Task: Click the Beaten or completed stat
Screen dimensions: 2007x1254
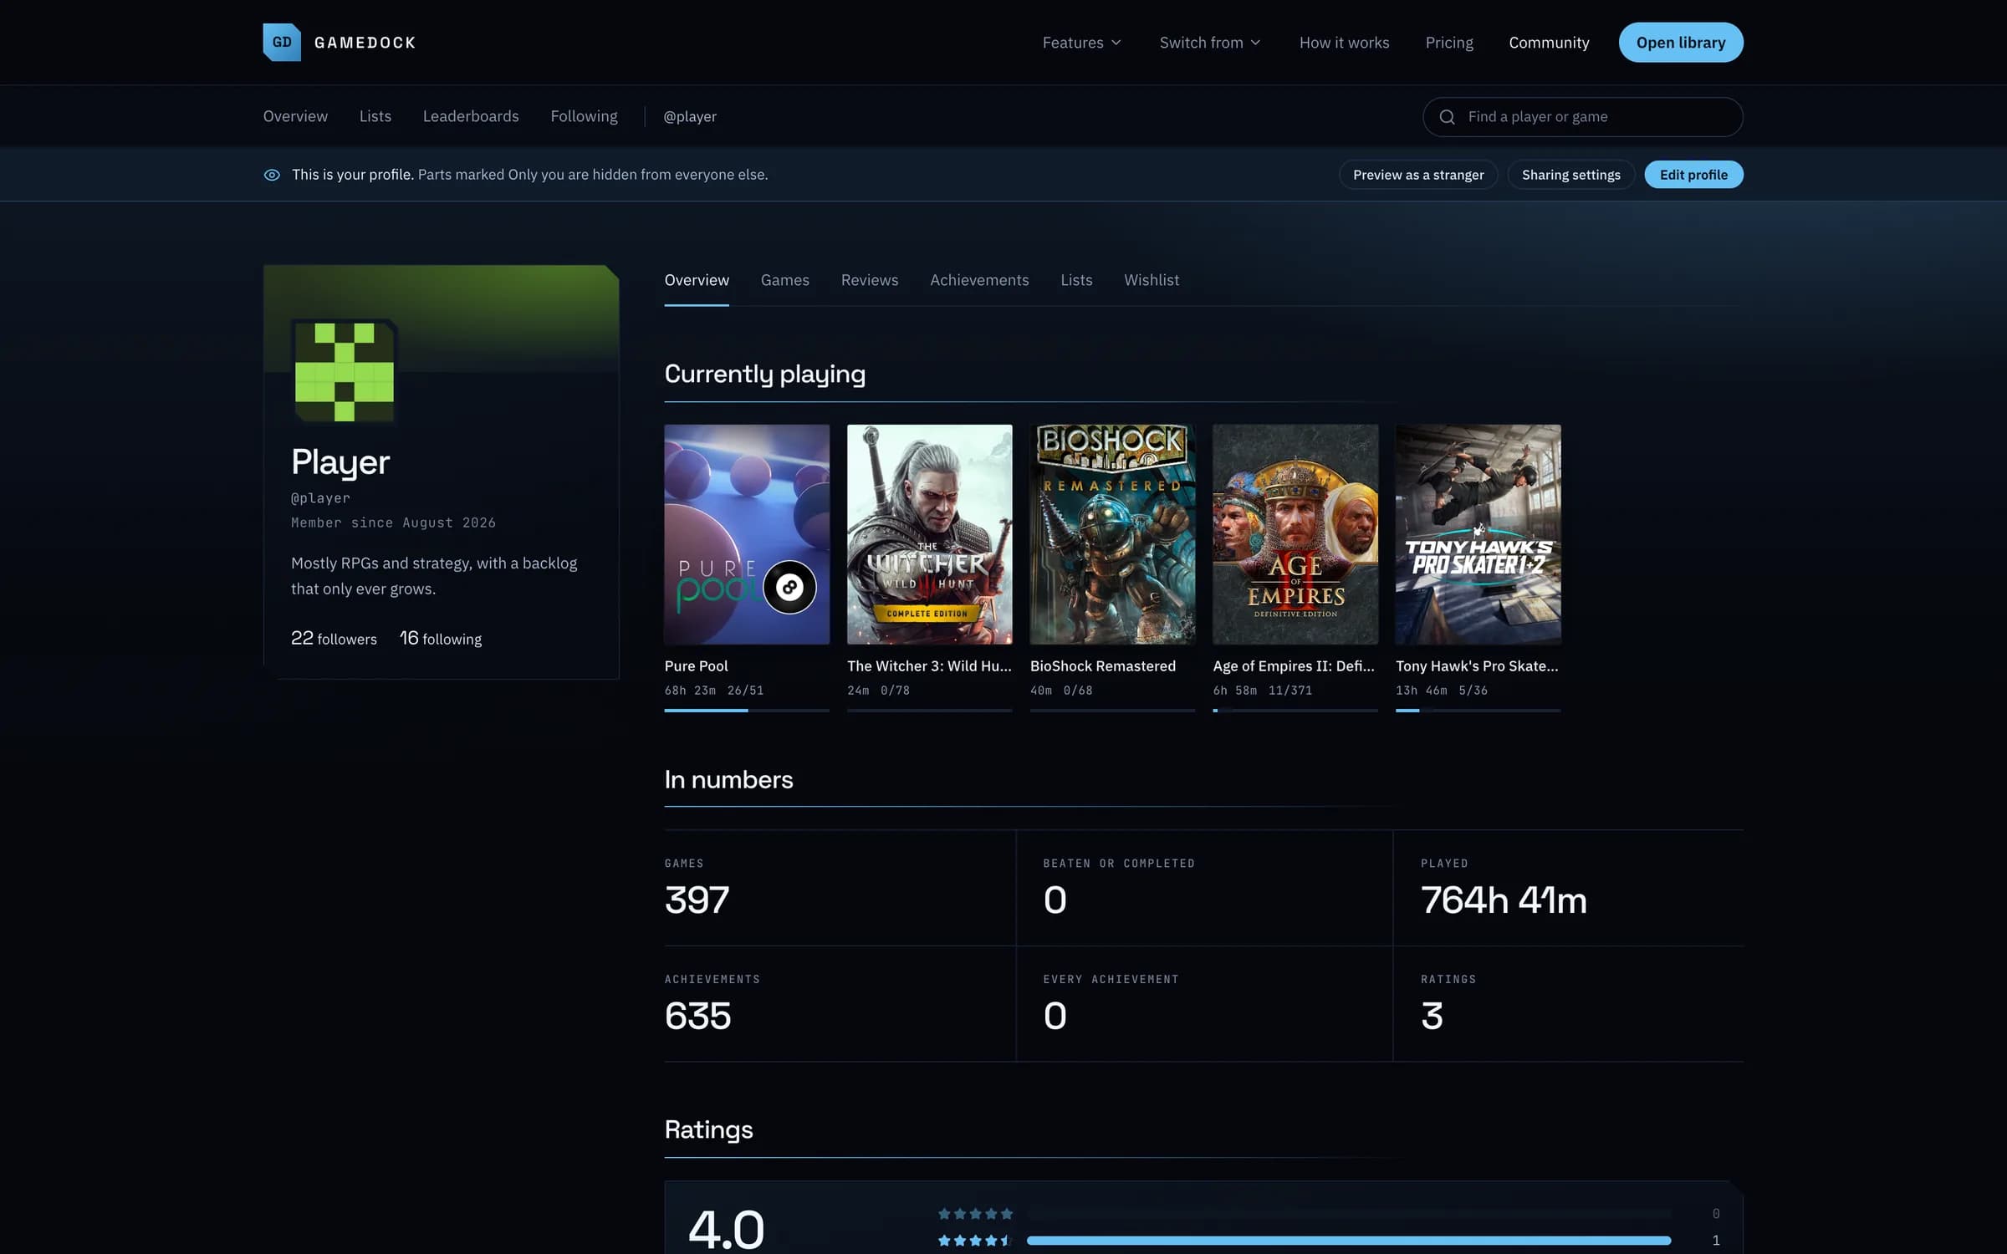Action: click(x=1204, y=888)
